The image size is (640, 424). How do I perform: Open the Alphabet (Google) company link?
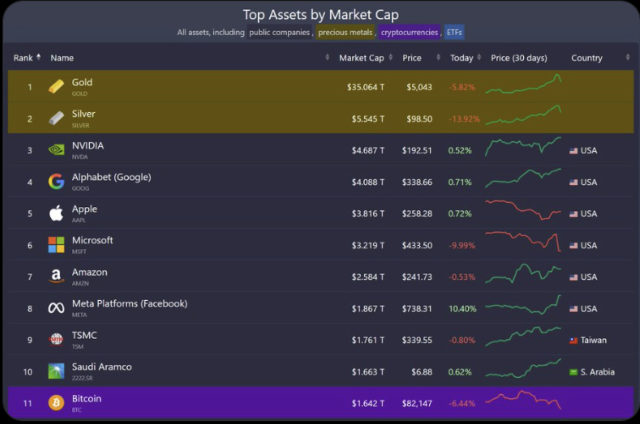(111, 177)
